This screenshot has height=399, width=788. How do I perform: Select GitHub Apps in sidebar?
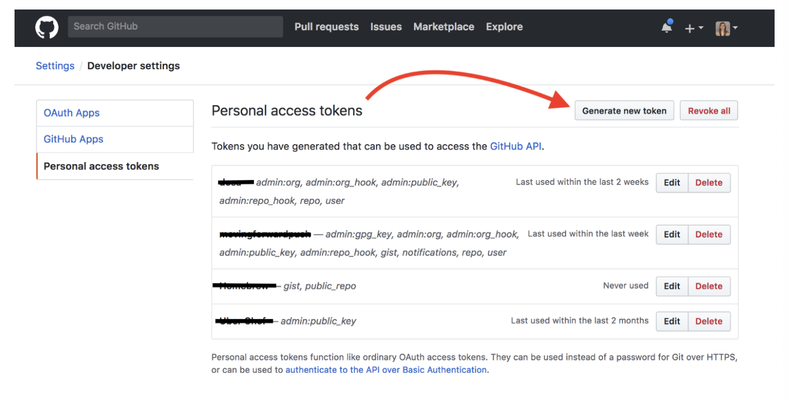[x=115, y=140]
